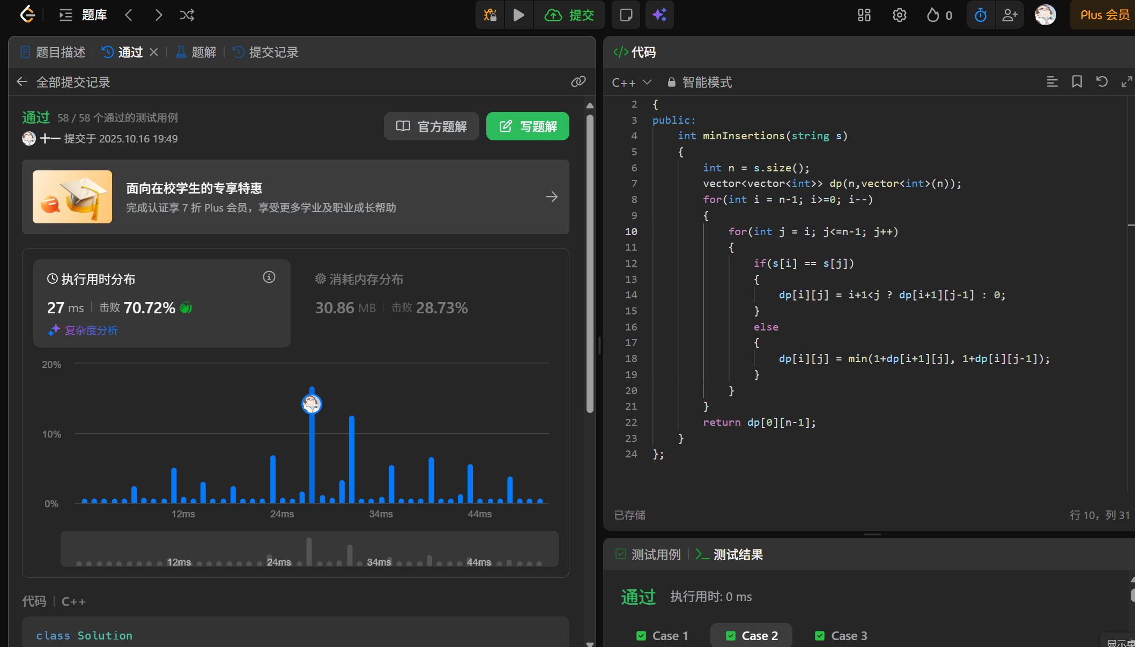This screenshot has height=647, width=1135.
Task: Open the layout grid icon
Action: coord(864,15)
